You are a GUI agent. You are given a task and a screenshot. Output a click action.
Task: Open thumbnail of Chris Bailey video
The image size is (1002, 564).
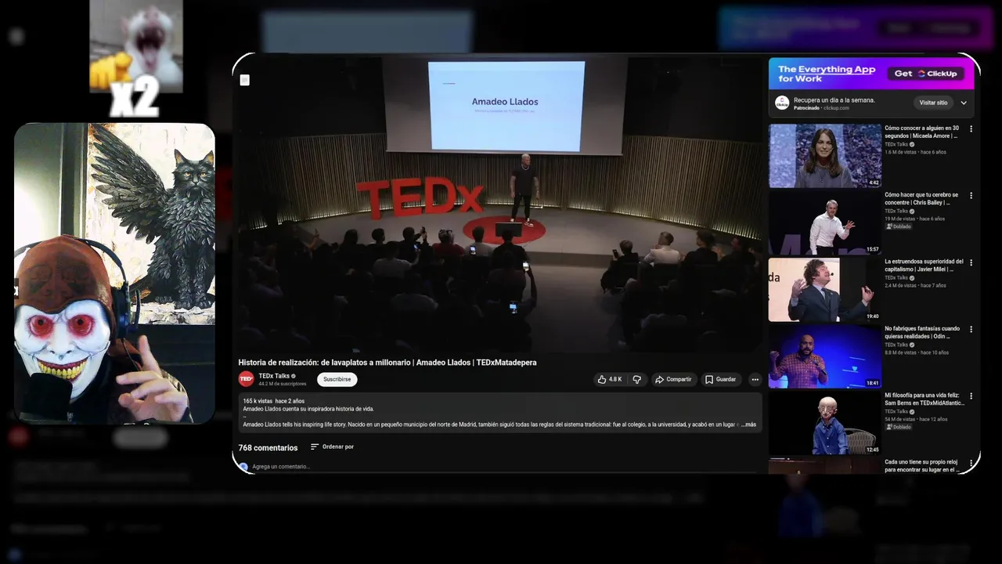click(825, 222)
